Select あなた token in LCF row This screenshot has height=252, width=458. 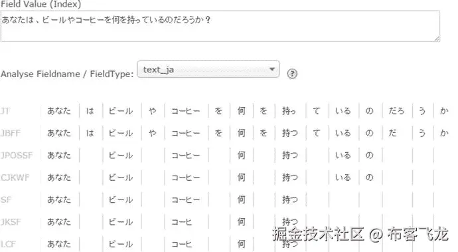coord(59,244)
